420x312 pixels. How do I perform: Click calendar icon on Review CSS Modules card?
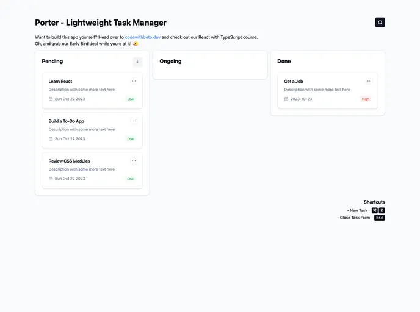point(51,179)
